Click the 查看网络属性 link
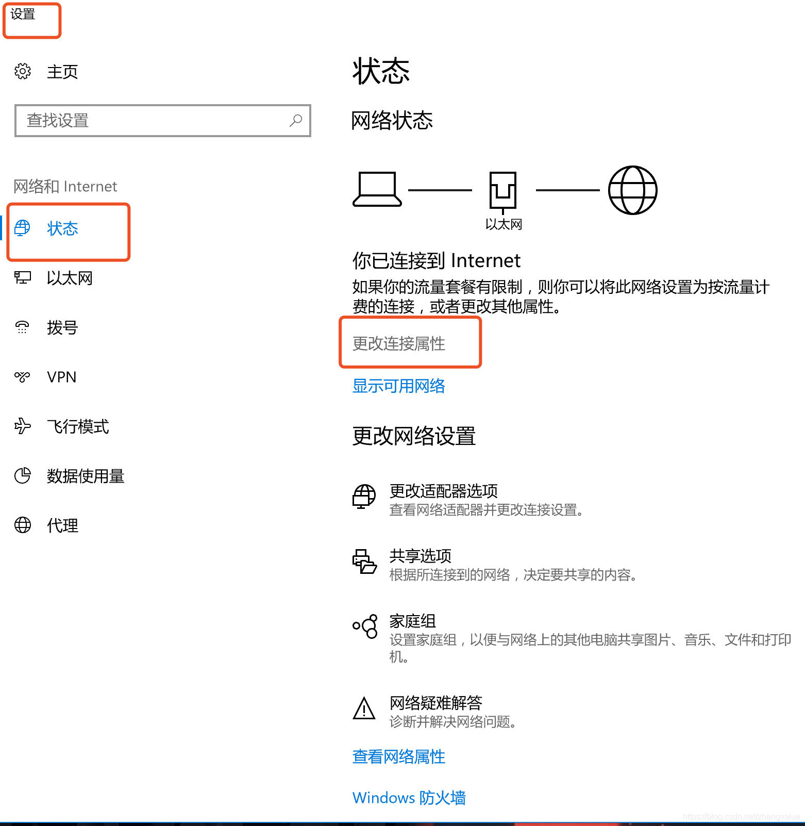The height and width of the screenshot is (826, 805). [399, 756]
